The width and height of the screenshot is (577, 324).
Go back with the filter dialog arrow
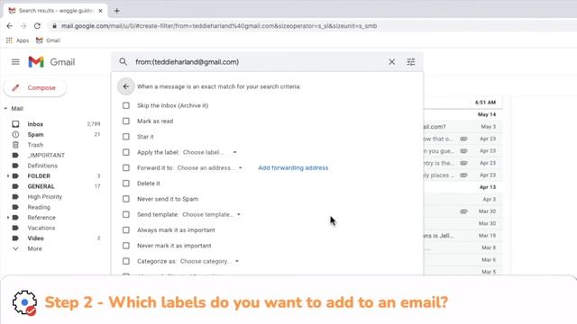point(126,86)
